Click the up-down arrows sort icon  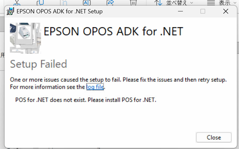coord(158,3)
